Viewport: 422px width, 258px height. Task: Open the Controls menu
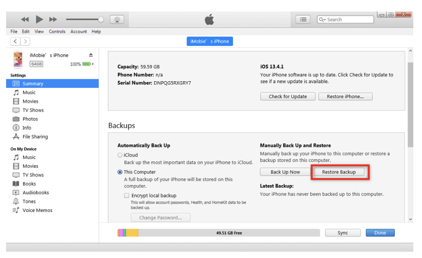[57, 32]
